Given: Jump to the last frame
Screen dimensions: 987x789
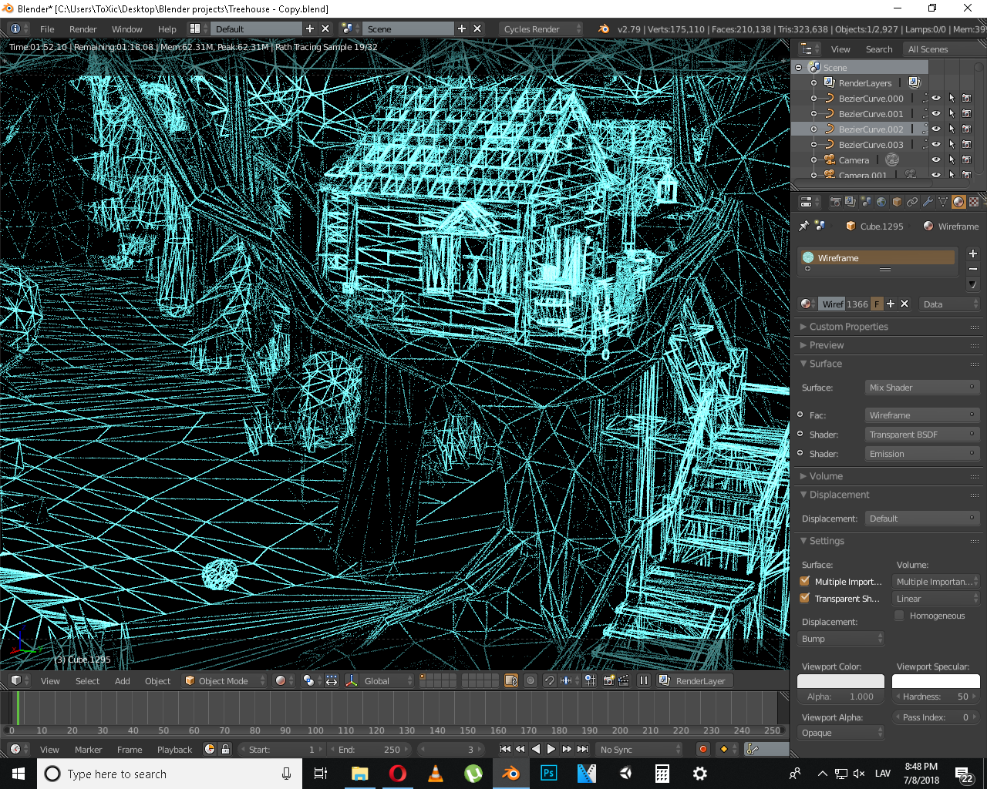Looking at the screenshot, I should pyautogui.click(x=583, y=749).
